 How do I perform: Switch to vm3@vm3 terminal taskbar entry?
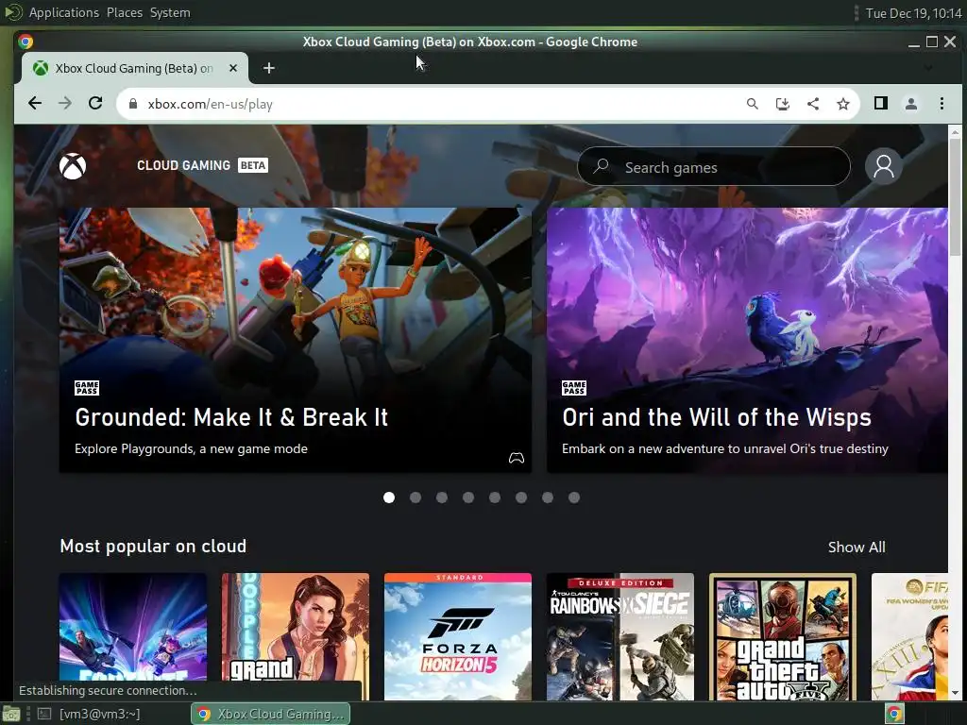88,714
